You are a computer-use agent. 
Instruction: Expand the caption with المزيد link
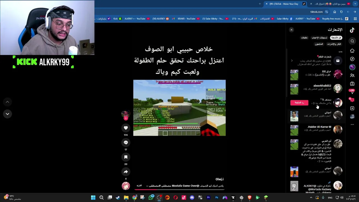point(139,186)
